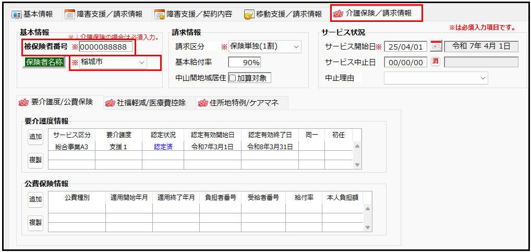Open calendar icon beside サービス開始日
The image size is (531, 252).
[436, 46]
